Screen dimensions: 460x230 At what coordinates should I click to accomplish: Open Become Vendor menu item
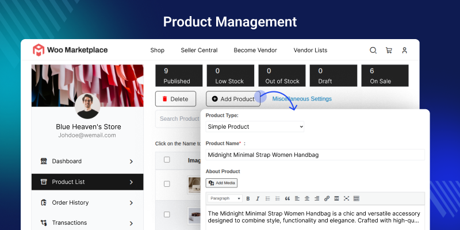[x=255, y=50]
